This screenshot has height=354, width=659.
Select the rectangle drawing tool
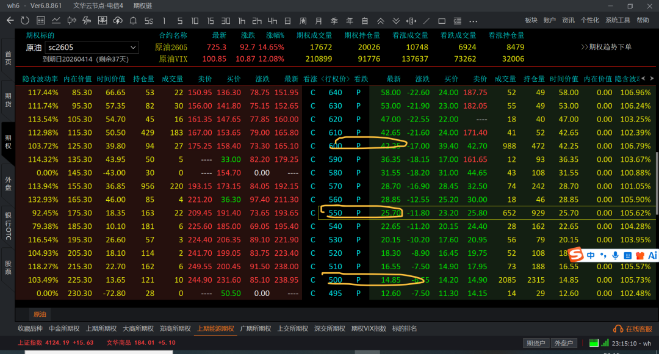coord(442,21)
